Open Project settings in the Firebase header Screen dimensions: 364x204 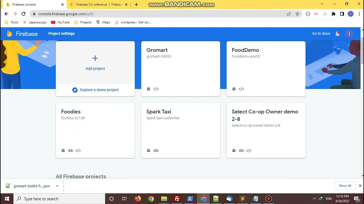pyautogui.click(x=61, y=33)
